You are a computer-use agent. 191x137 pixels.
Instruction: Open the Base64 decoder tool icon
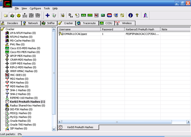(x=71, y=15)
